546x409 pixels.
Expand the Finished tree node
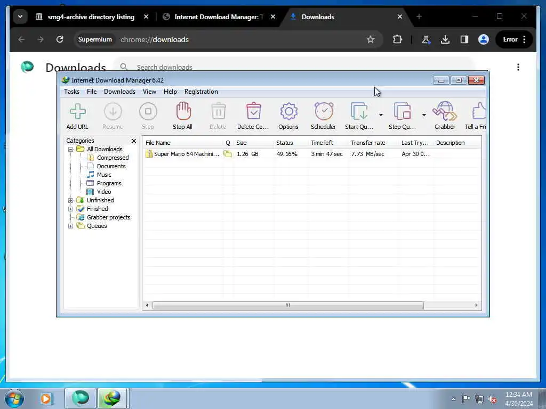coord(71,209)
